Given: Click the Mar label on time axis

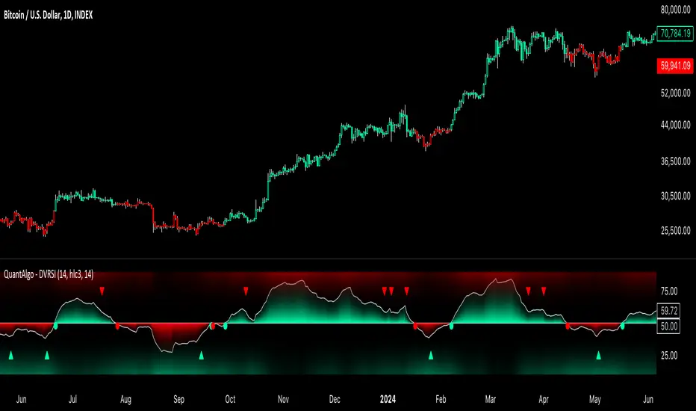Looking at the screenshot, I should [491, 399].
